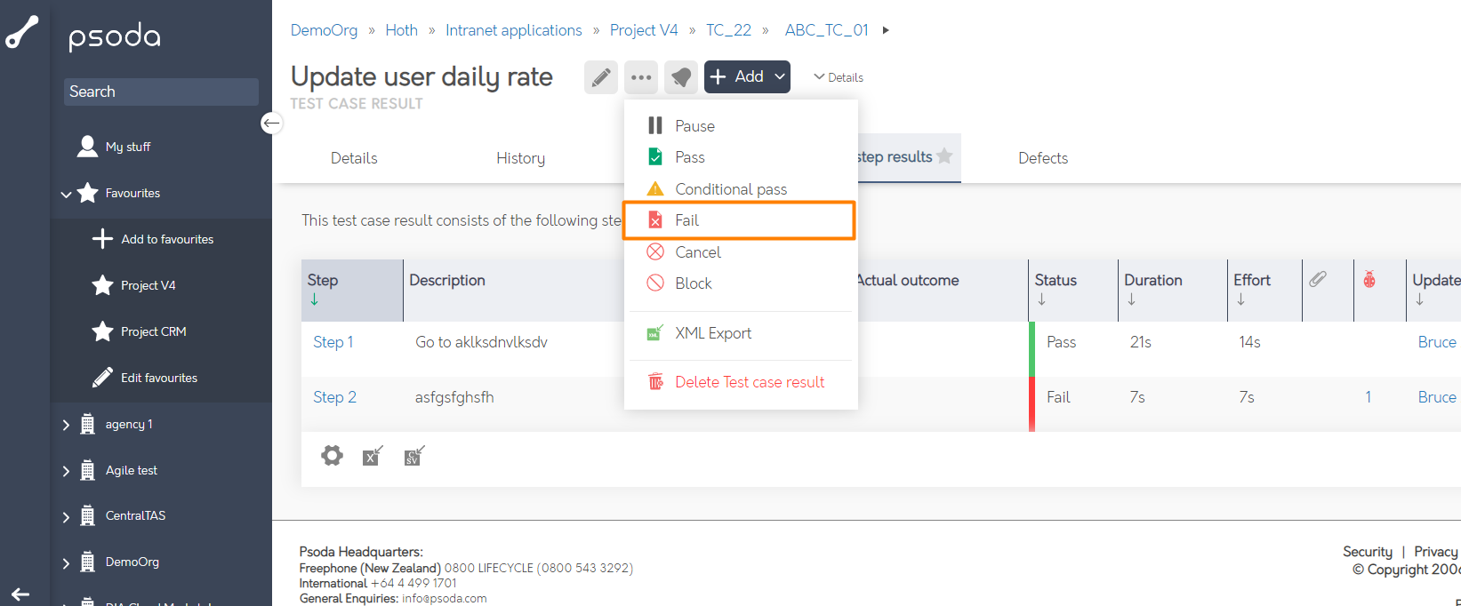Image resolution: width=1461 pixels, height=606 pixels.
Task: Select Fail from the menu
Action: 740,220
